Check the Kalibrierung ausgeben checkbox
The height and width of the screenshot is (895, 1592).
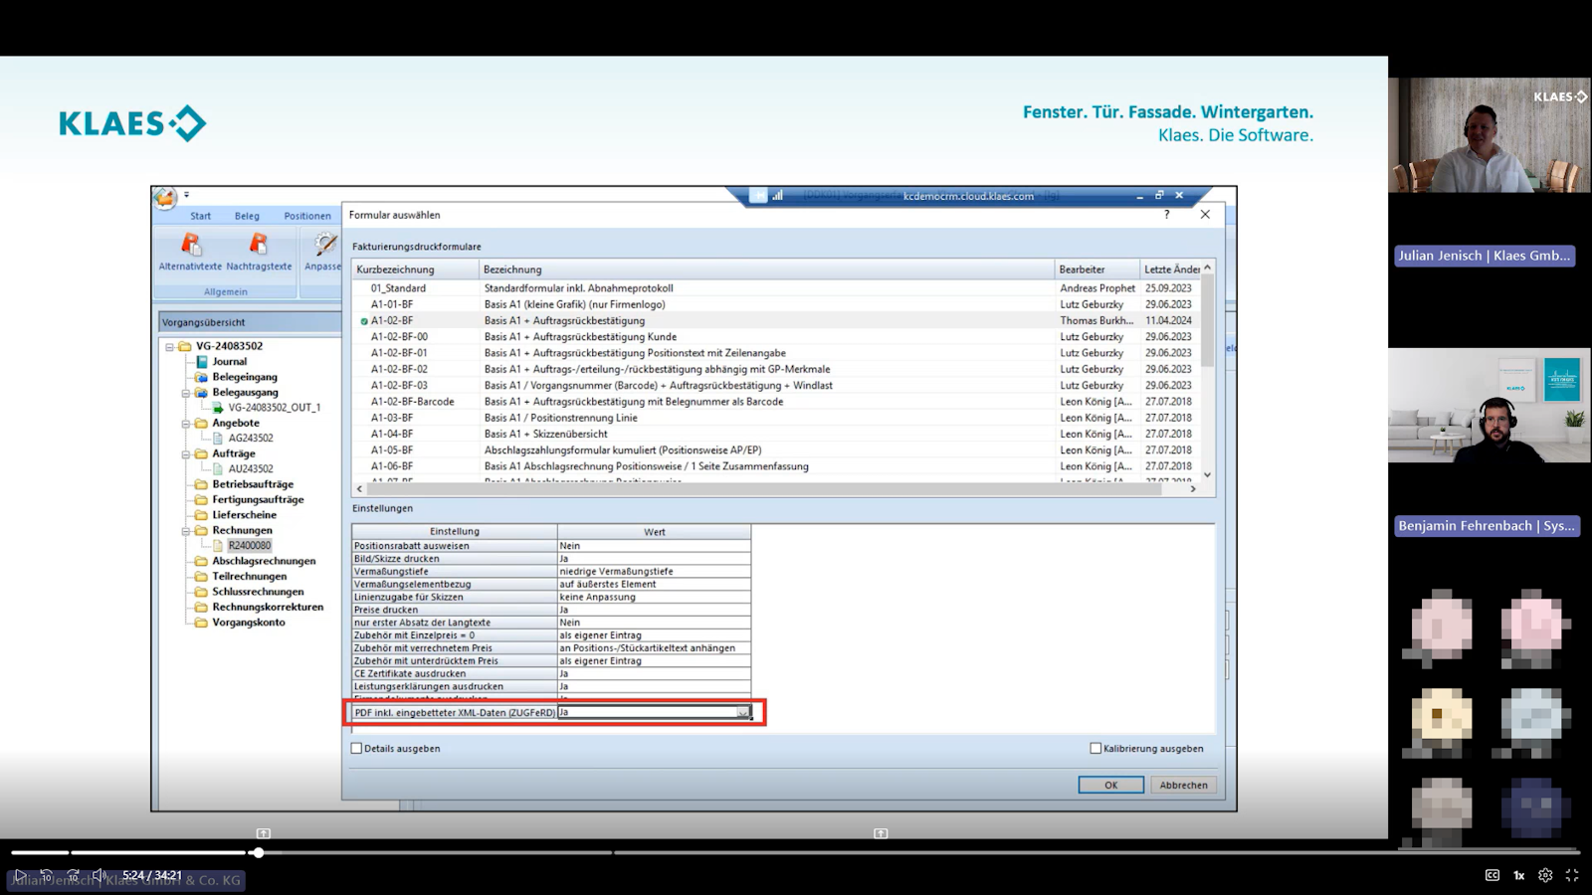pos(1095,749)
